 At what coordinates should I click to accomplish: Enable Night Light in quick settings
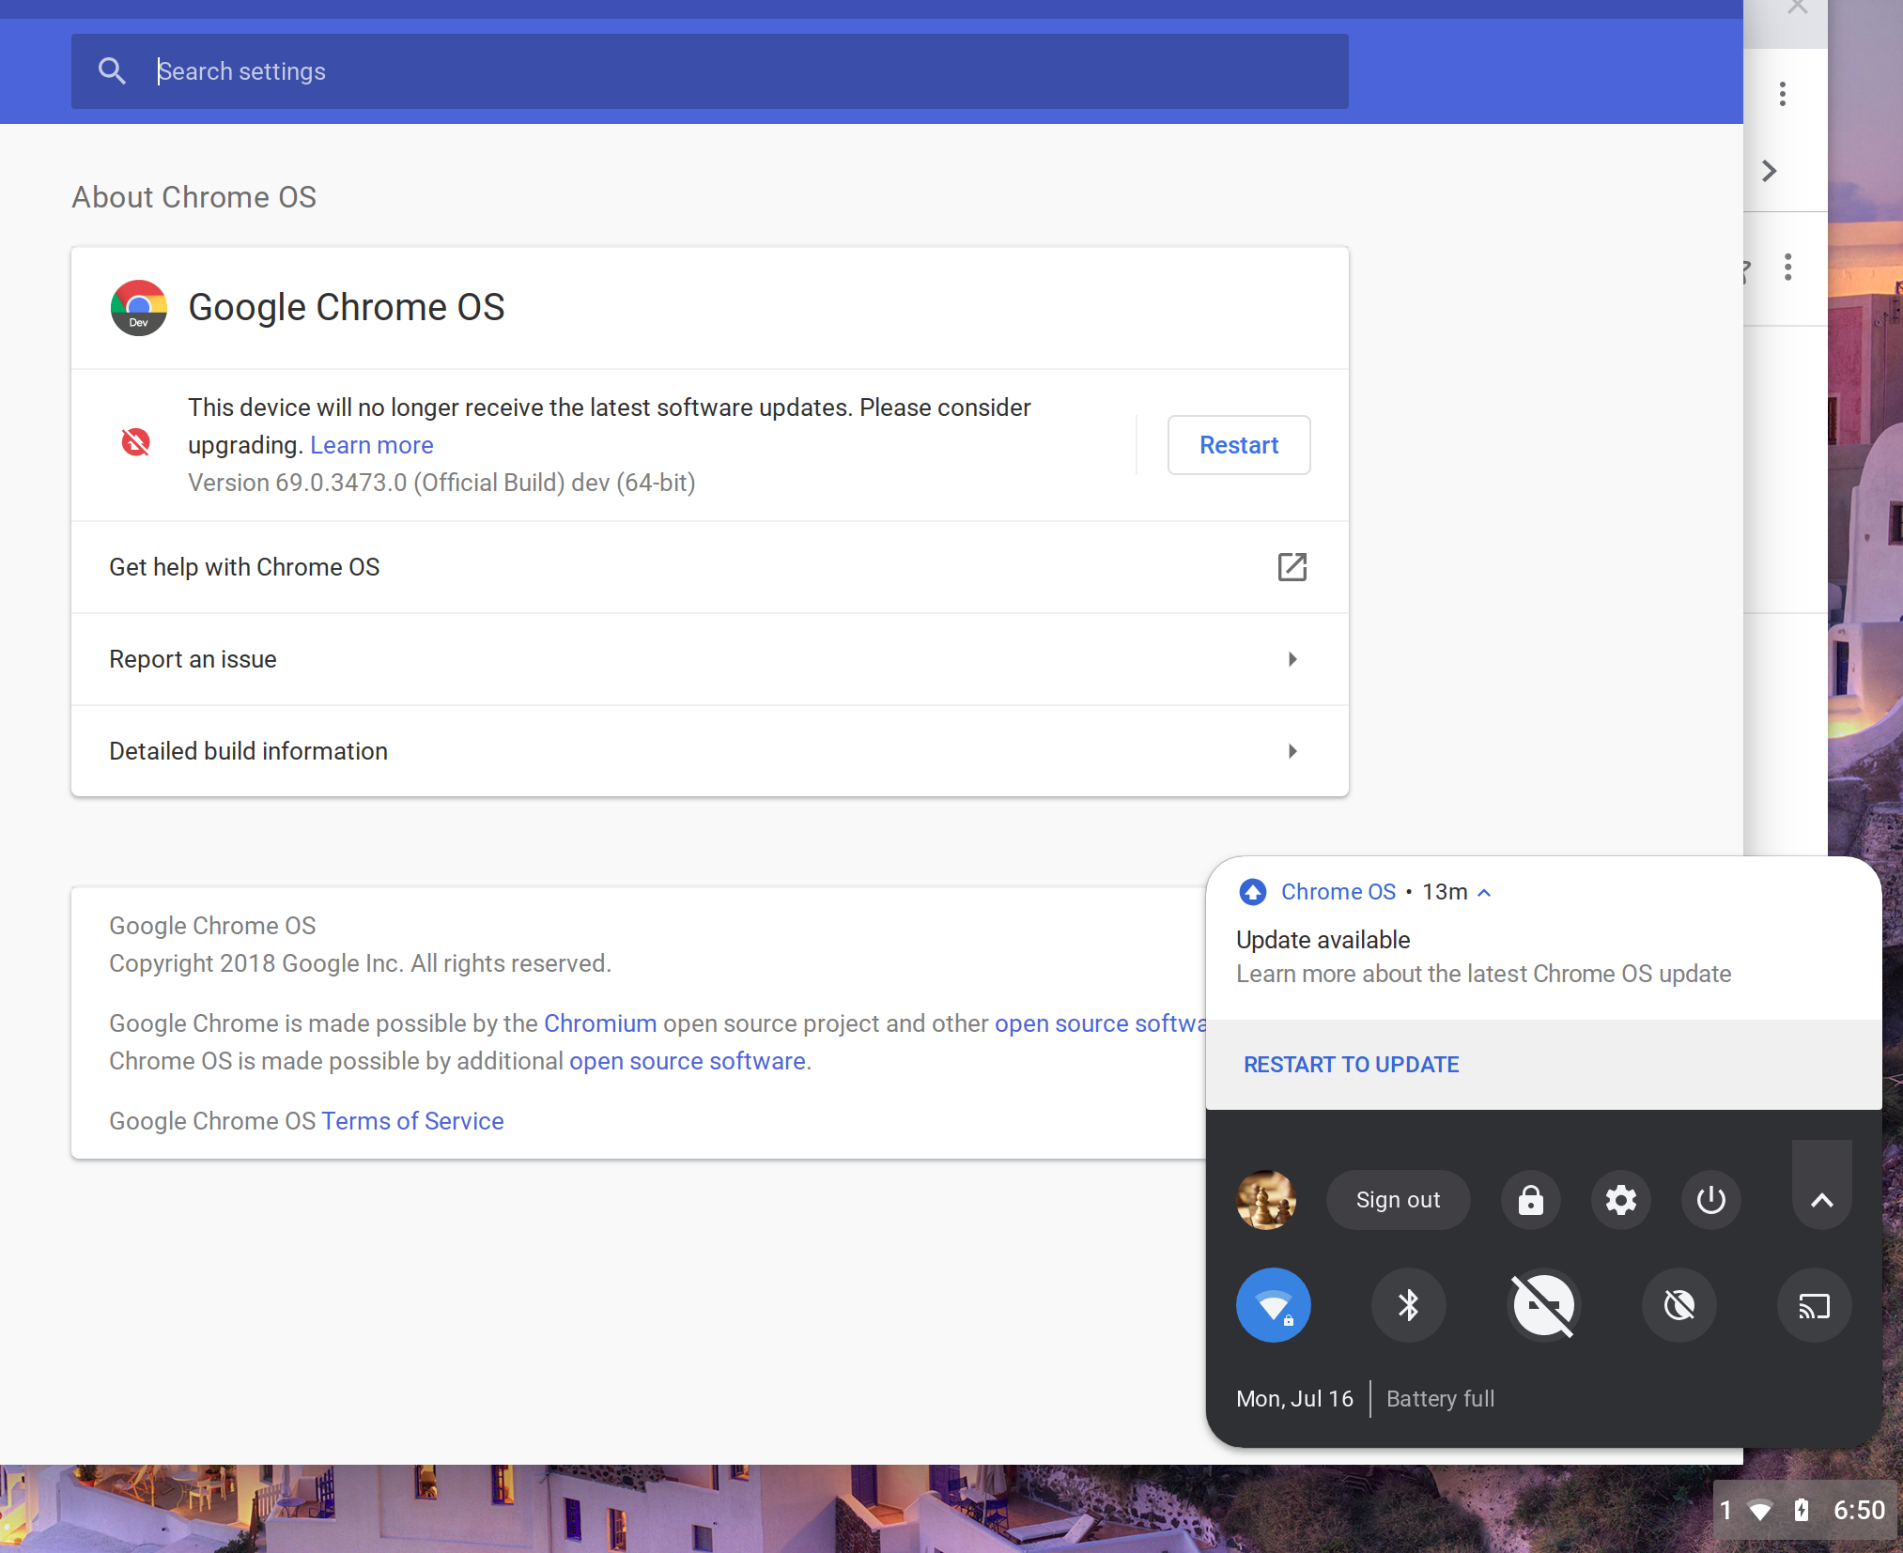(x=1679, y=1305)
